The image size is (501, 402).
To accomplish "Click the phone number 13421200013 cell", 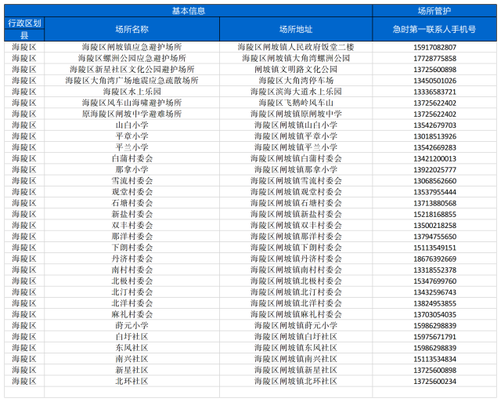I will pos(434,158).
